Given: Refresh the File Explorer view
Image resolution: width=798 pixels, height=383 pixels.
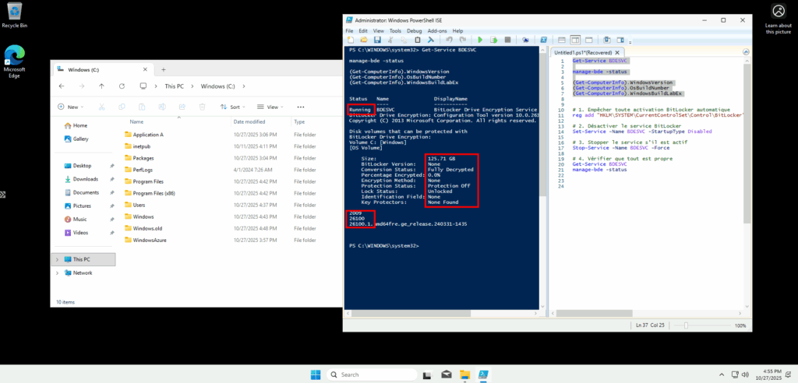Looking at the screenshot, I should 122,86.
